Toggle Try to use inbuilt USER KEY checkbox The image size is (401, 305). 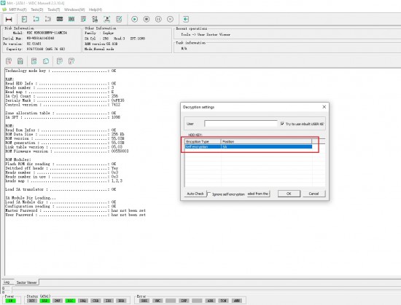tap(282, 124)
